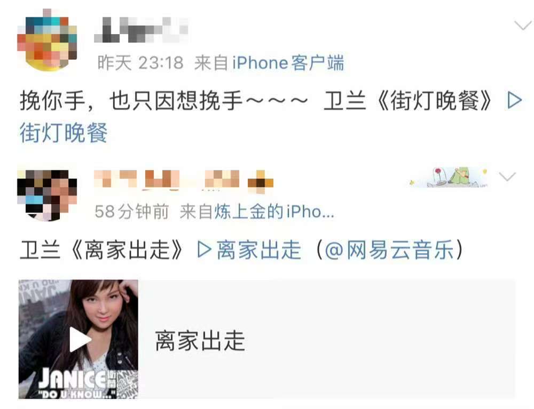
Task: Expand the first post's chevron menu
Action: [x=522, y=25]
